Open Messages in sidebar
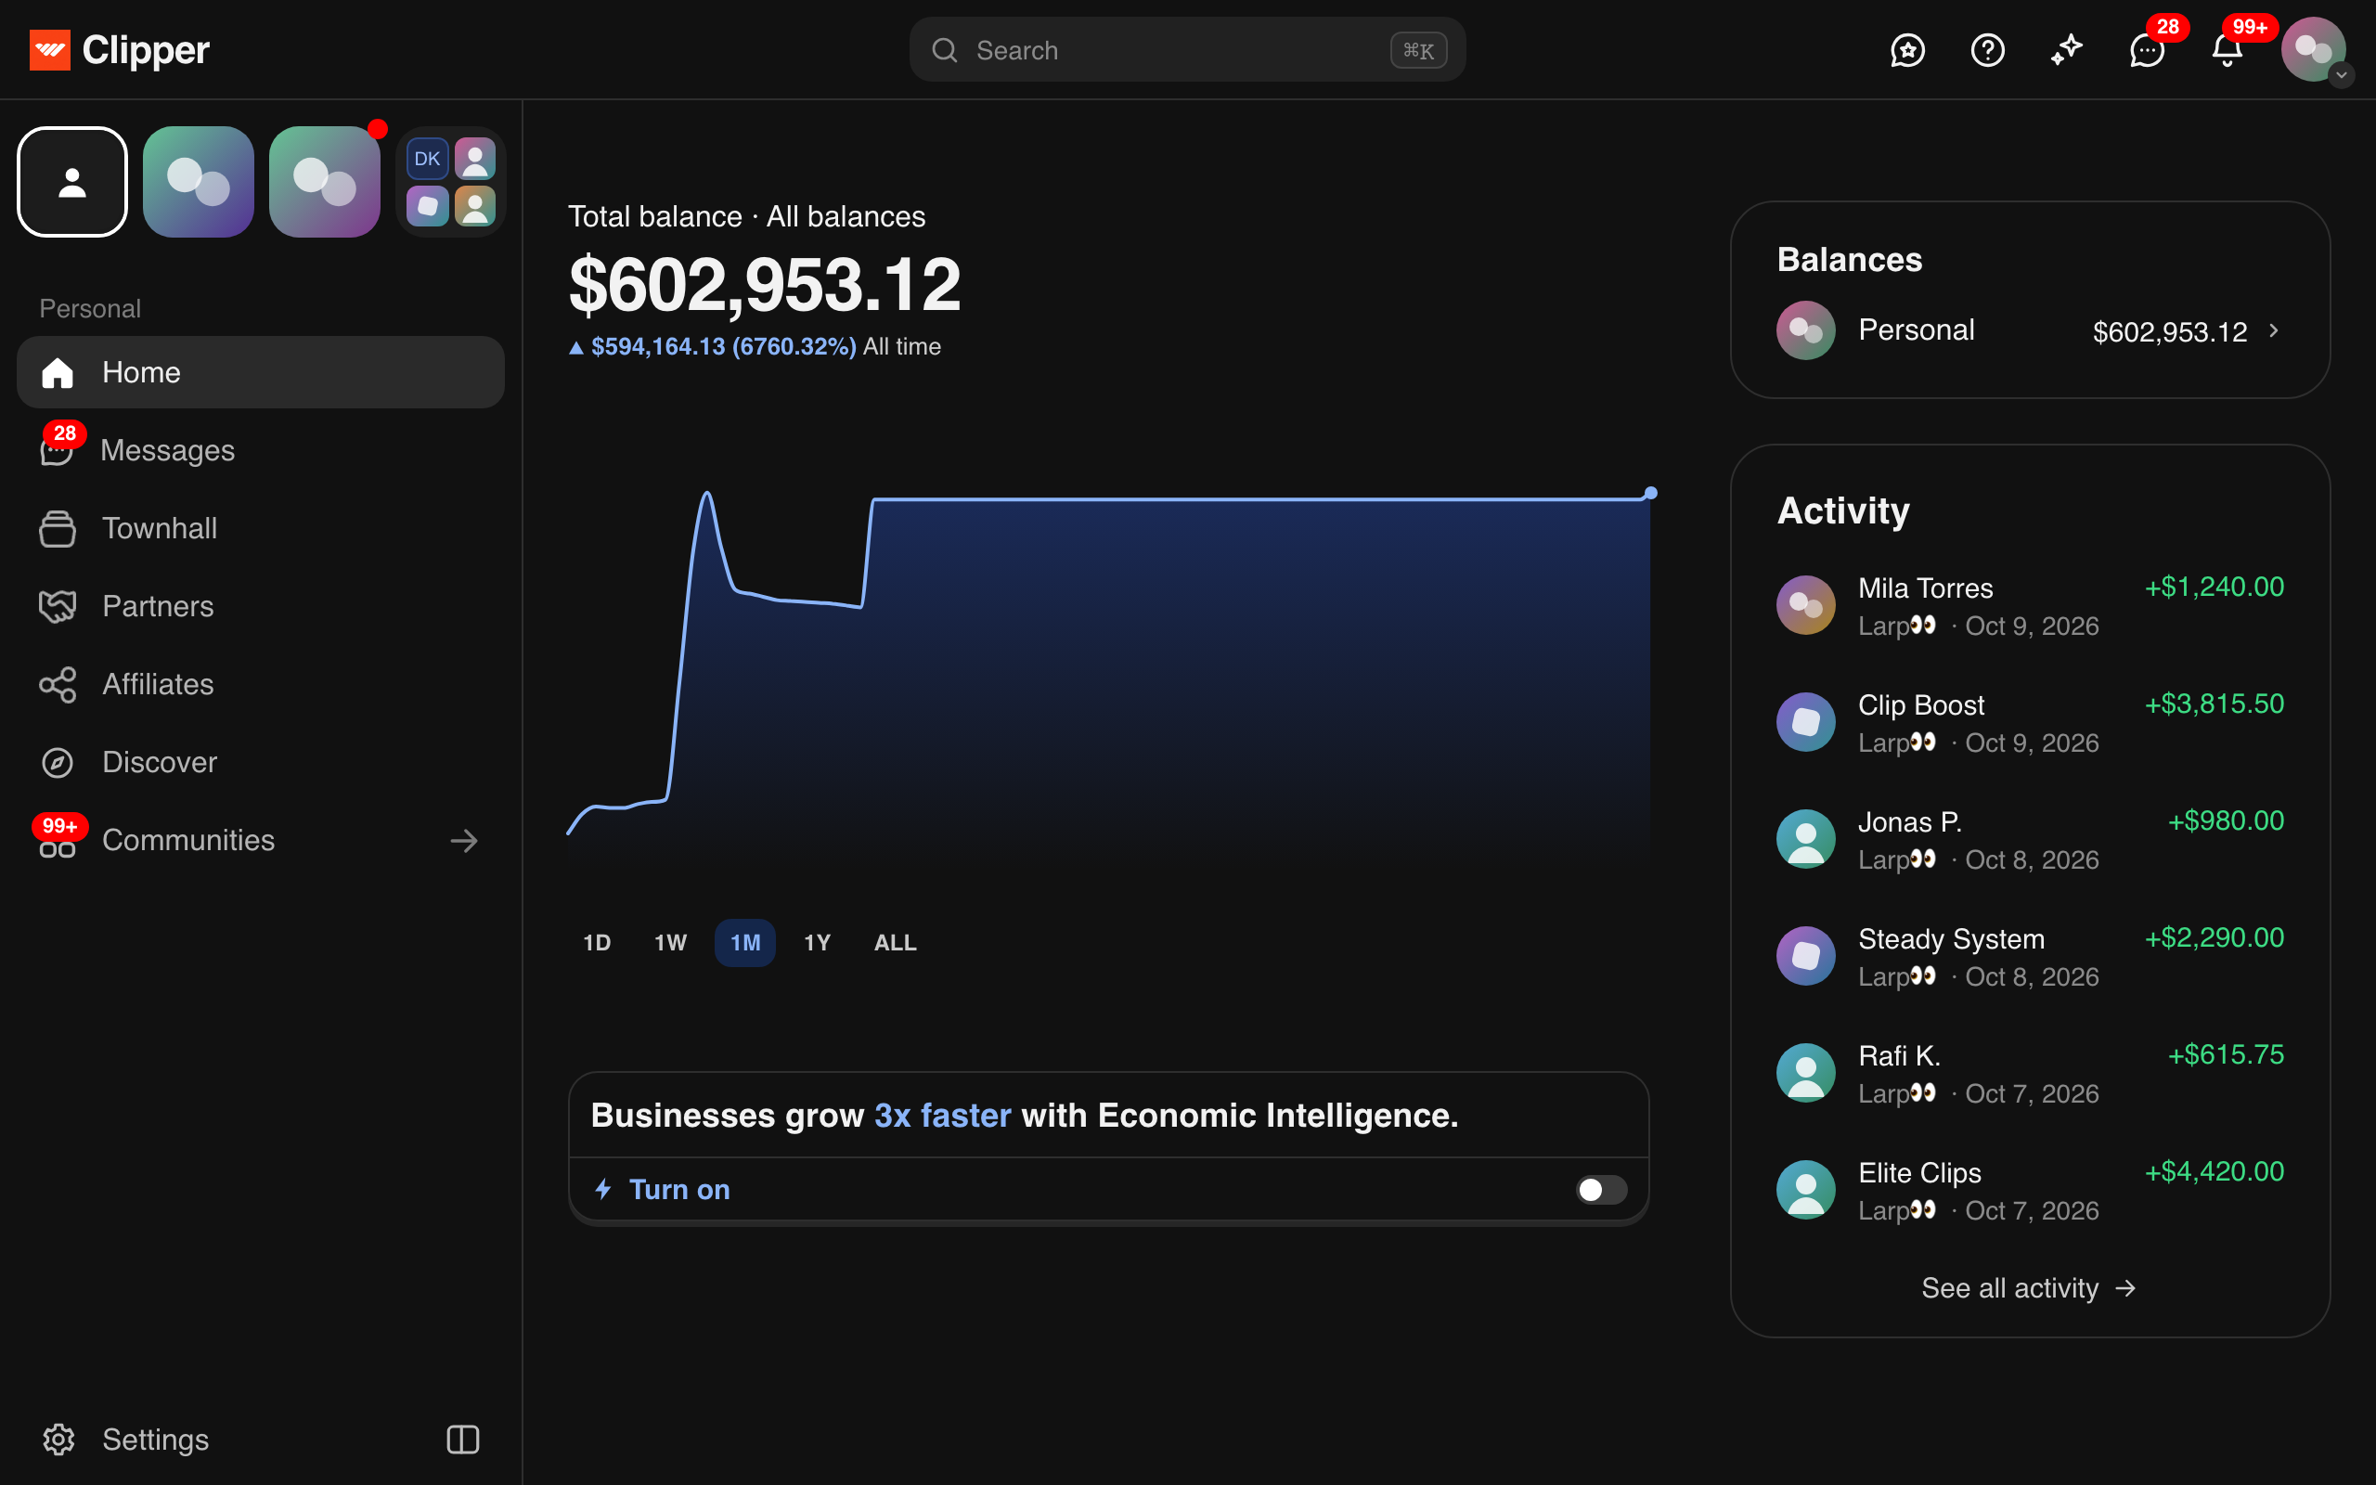The height and width of the screenshot is (1485, 2376). pos(260,450)
